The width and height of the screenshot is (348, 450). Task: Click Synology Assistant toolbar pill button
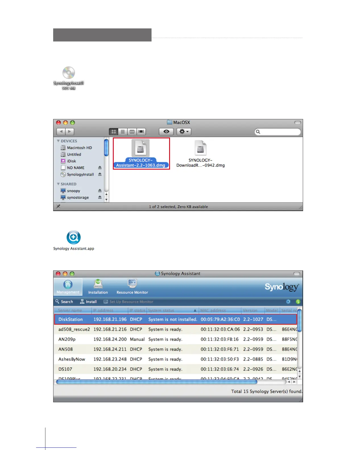[297, 274]
